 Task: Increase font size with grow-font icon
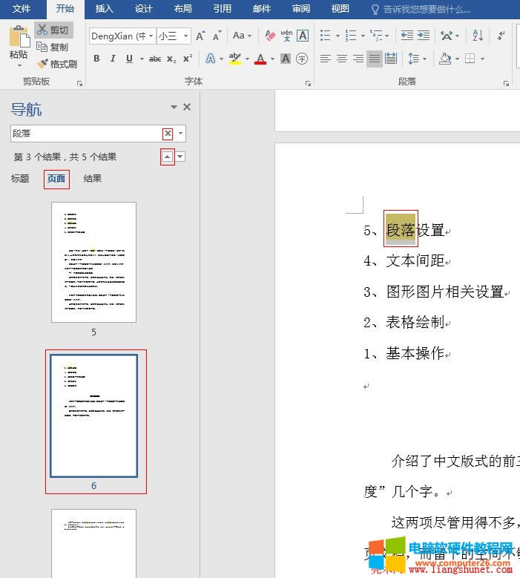(x=201, y=36)
